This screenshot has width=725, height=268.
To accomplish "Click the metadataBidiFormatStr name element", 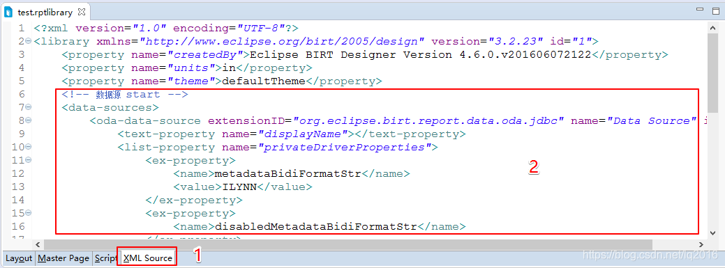I will pyautogui.click(x=291, y=174).
